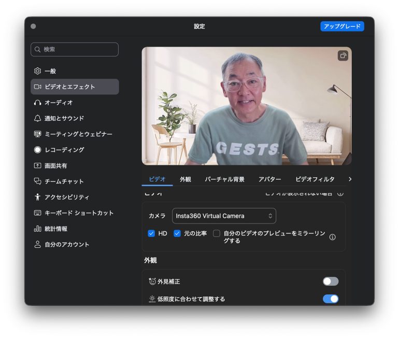The width and height of the screenshot is (399, 338).
Task: Turn on the 外見補正 toggle
Action: pyautogui.click(x=330, y=281)
